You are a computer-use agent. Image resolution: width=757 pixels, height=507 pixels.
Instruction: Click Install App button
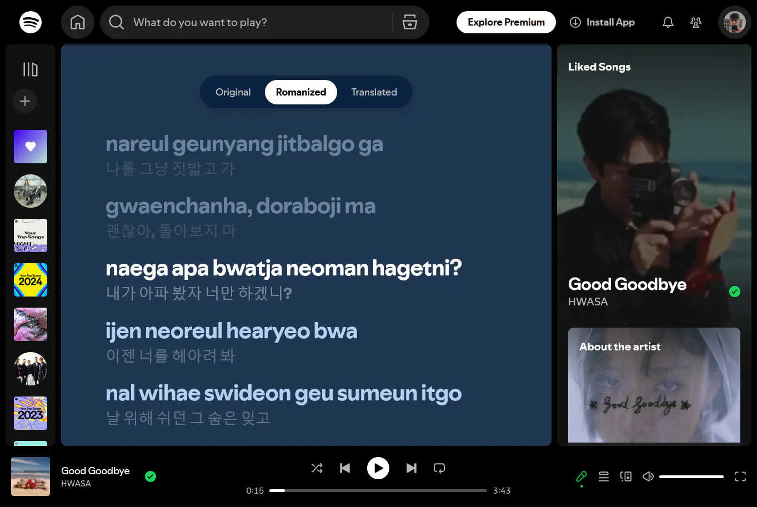[602, 22]
